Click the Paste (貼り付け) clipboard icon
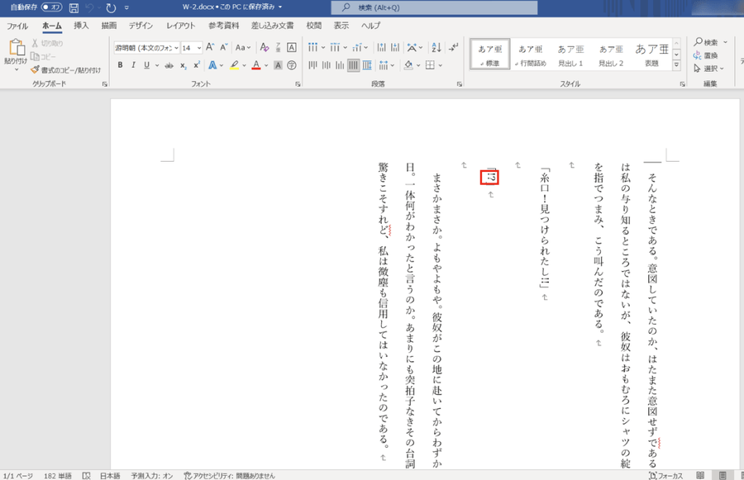Image resolution: width=744 pixels, height=480 pixels. pyautogui.click(x=15, y=50)
